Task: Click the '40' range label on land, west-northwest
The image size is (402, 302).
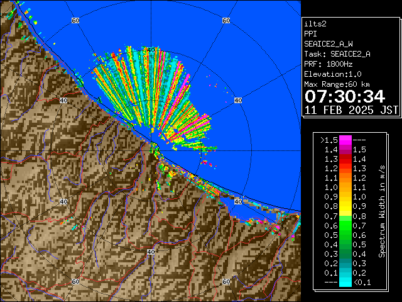Action: [x=63, y=100]
